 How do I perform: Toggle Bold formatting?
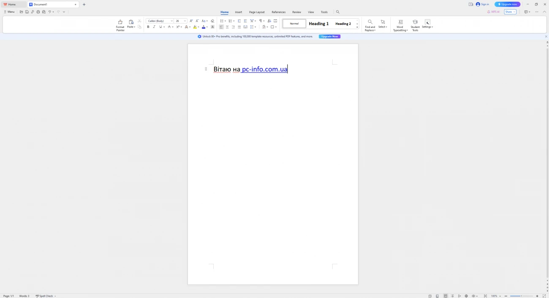(148, 27)
